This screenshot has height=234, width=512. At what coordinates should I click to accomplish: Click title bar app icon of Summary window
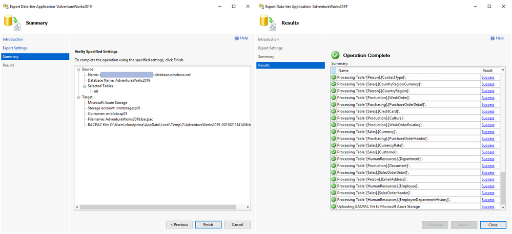point(6,6)
